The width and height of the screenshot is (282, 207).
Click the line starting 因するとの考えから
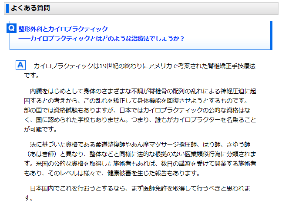(140, 101)
